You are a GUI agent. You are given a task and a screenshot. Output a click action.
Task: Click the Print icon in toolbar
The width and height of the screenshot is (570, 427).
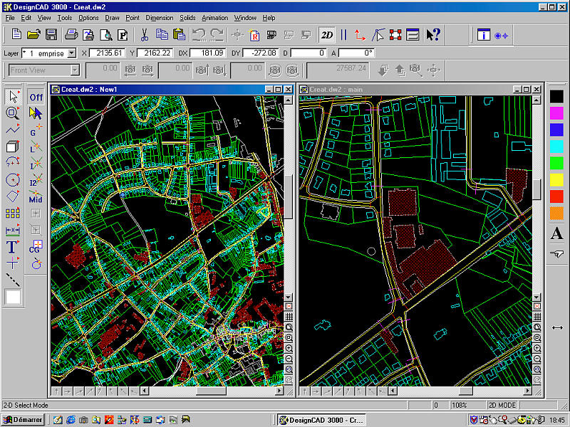pyautogui.click(x=71, y=34)
